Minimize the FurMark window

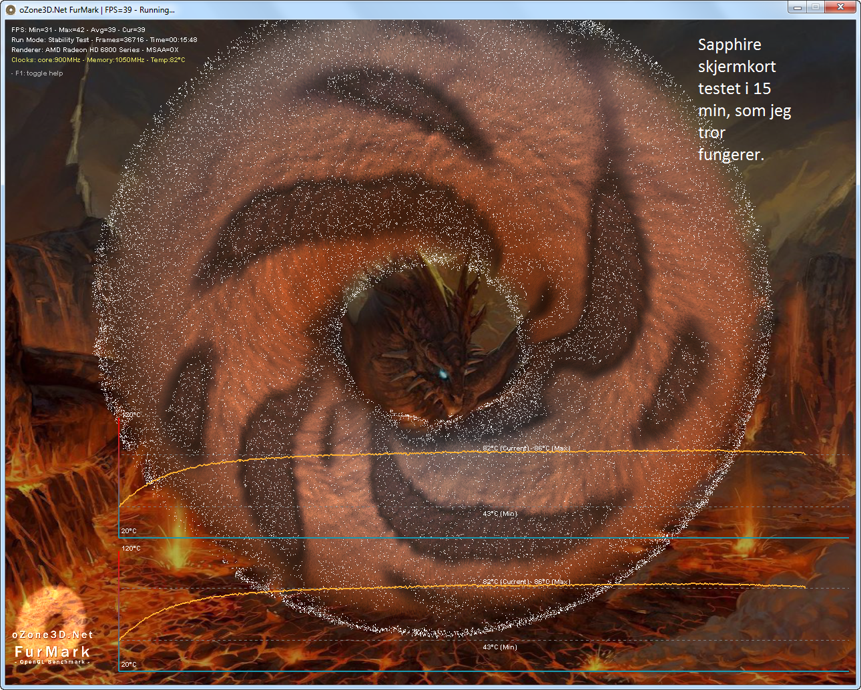point(797,7)
